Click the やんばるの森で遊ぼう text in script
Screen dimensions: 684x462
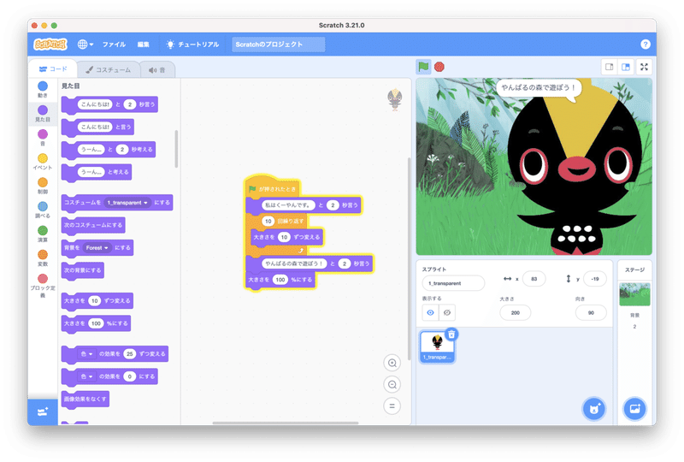[x=294, y=264]
